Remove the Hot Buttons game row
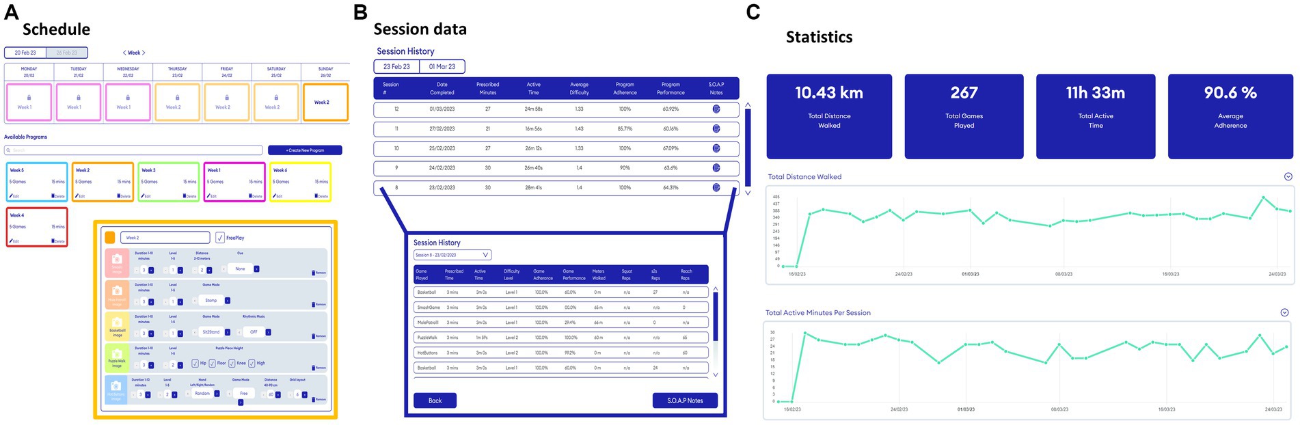The height and width of the screenshot is (425, 1300). (319, 399)
